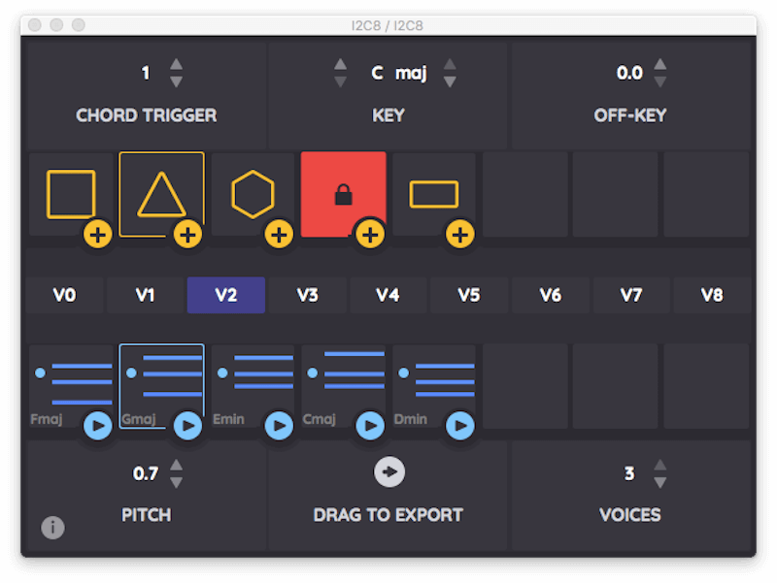
Task: Play the Dmin chord
Action: [x=460, y=425]
